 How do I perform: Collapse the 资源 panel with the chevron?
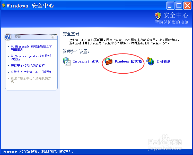coord(53,36)
